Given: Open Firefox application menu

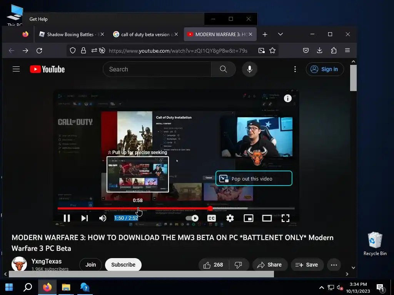Looking at the screenshot, I should (x=347, y=50).
